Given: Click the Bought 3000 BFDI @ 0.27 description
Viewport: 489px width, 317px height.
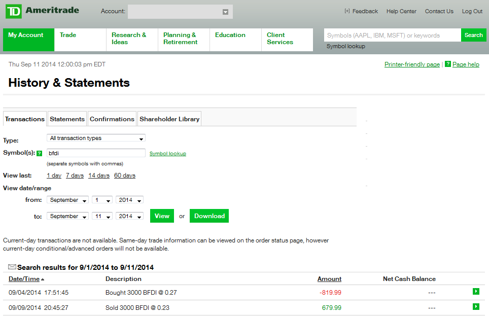Looking at the screenshot, I should [x=141, y=292].
